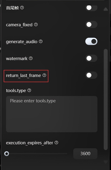Click the execution_expires_after slider handle

click(x=7, y=154)
